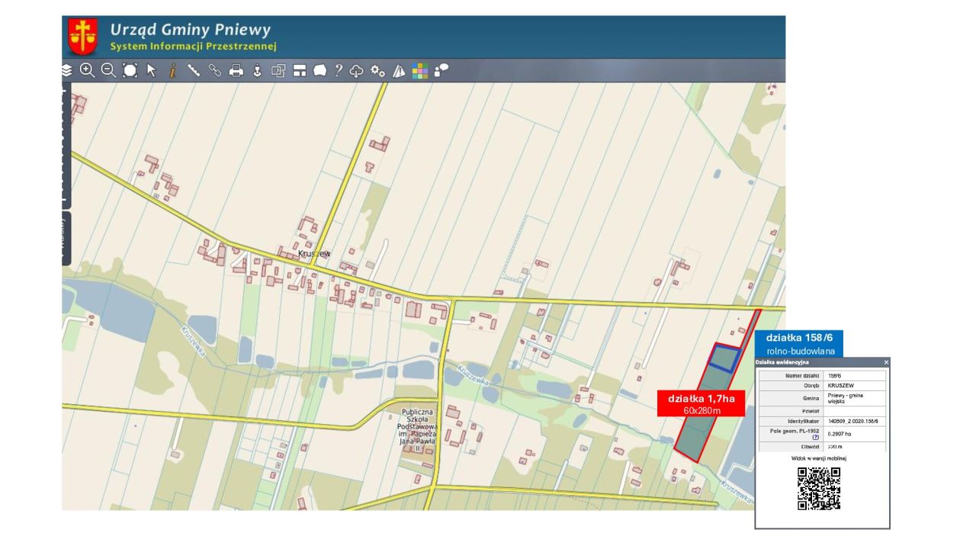Click the split panel layout icon

[300, 70]
